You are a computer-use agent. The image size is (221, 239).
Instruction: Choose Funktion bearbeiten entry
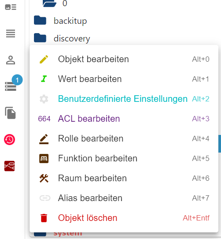coord(124,158)
